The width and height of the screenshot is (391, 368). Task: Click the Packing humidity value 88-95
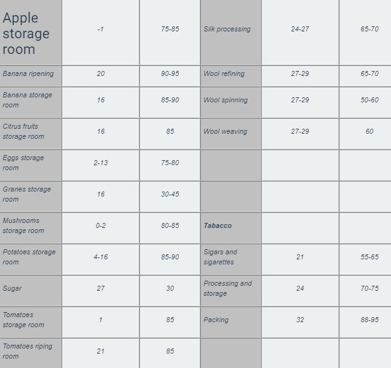[370, 320]
